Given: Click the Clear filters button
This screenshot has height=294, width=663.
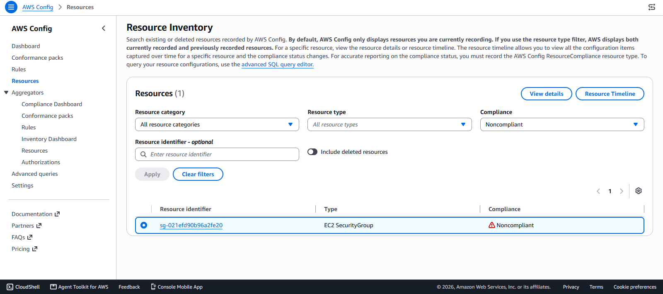Looking at the screenshot, I should point(198,174).
